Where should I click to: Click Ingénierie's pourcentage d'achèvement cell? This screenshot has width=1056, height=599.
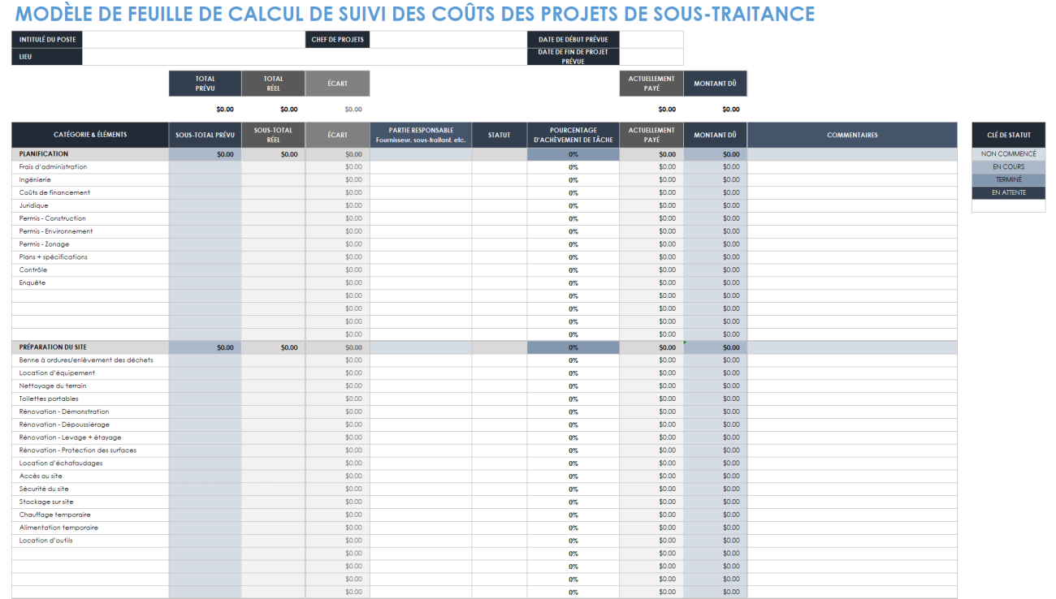click(x=573, y=179)
